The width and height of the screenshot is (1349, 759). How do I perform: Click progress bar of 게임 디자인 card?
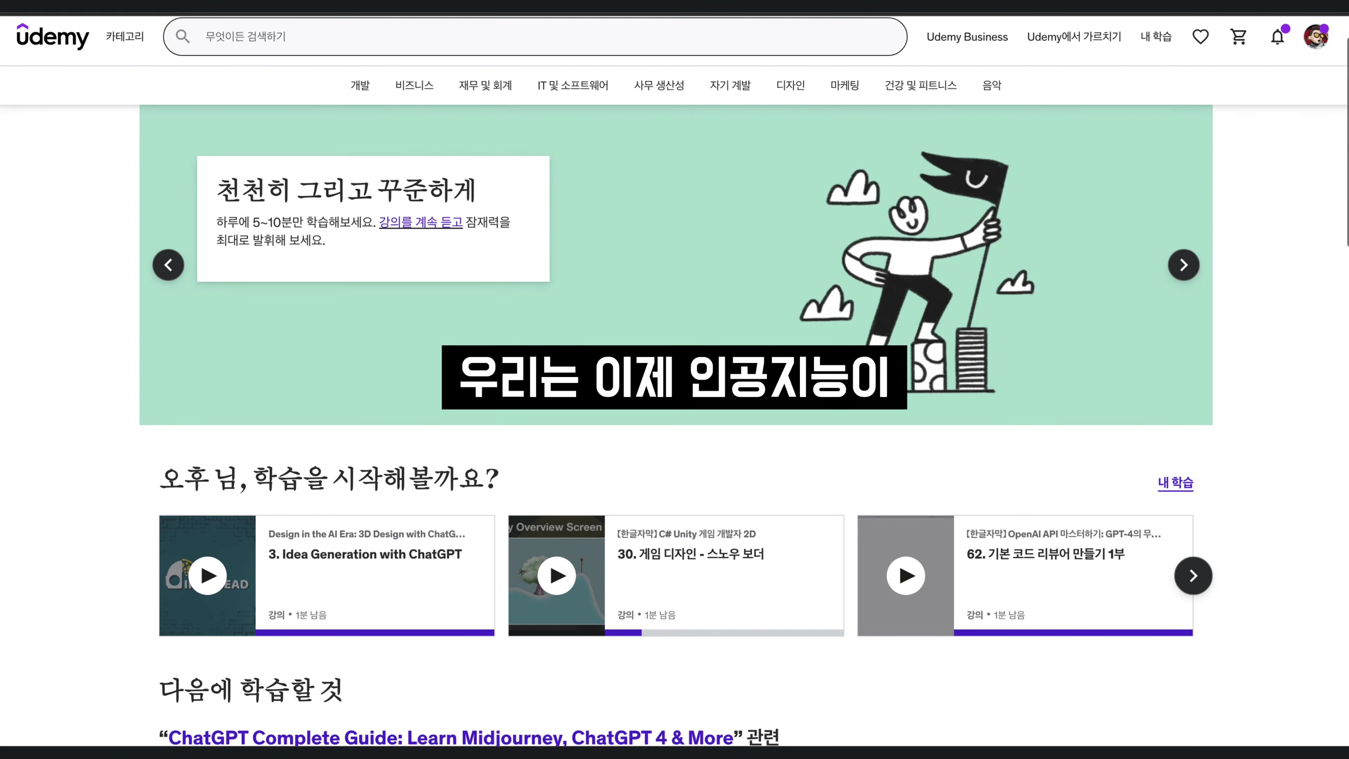(724, 633)
